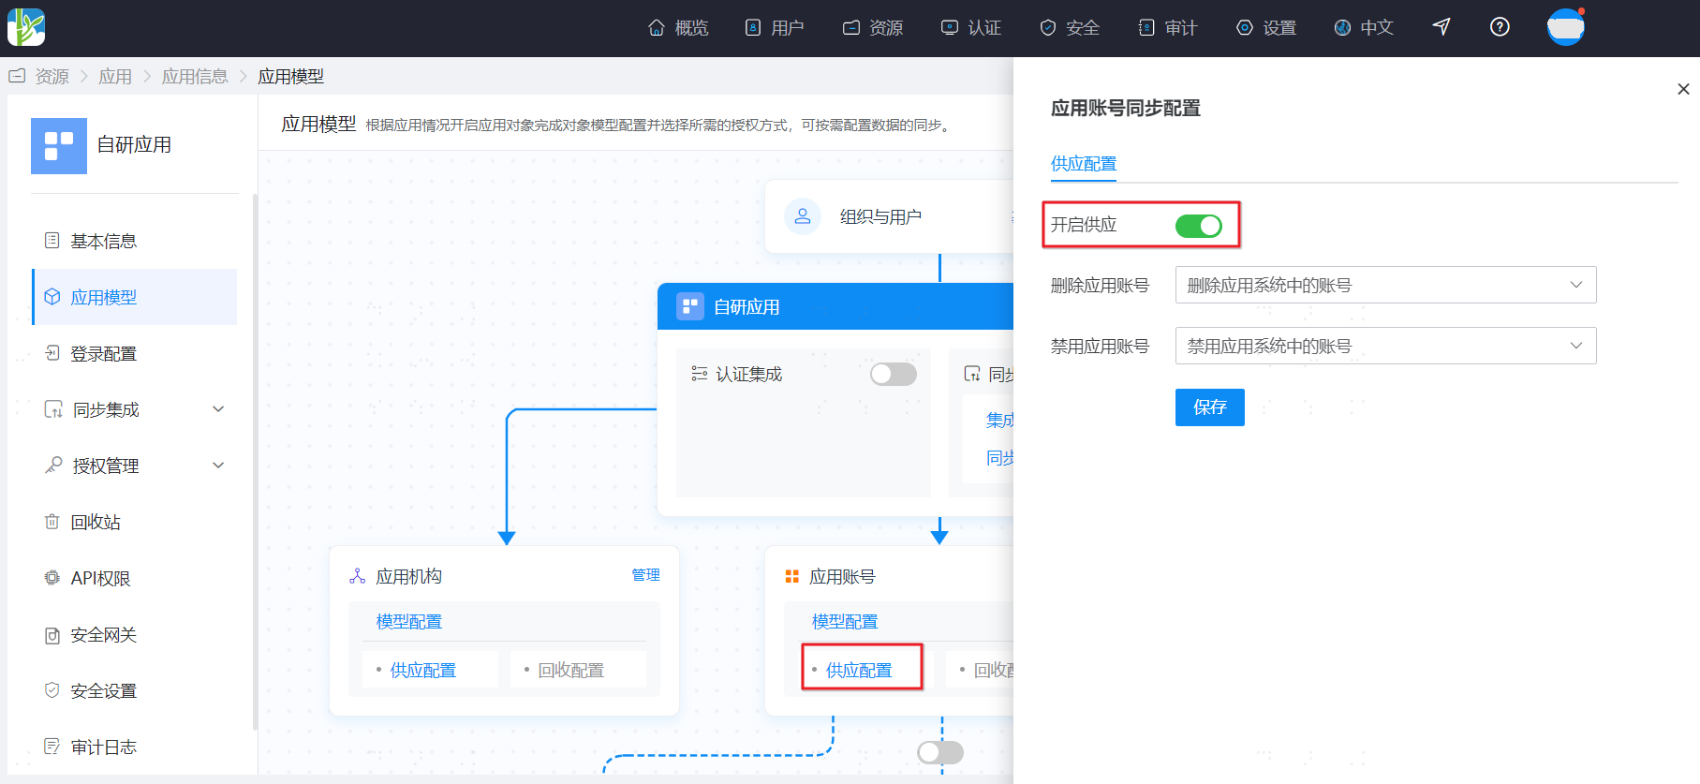Click the 管理 link in 应用机构 card
Viewport: 1700px width, 784px height.
click(x=645, y=575)
